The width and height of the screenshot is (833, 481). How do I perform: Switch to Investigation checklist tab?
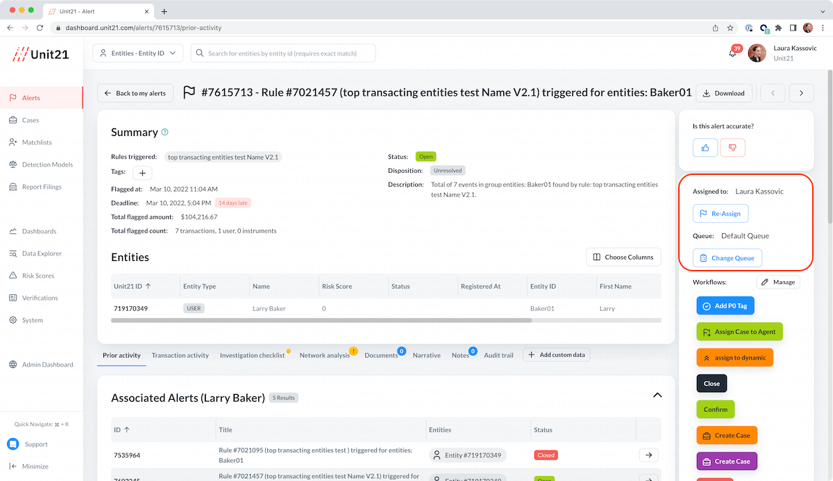[x=252, y=355]
